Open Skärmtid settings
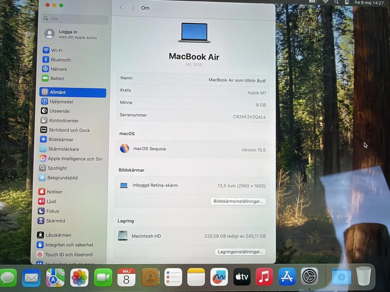This screenshot has width=390, height=292. coord(51,221)
